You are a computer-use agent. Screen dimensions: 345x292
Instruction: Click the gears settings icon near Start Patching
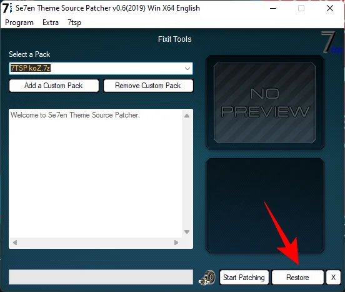coord(207,278)
